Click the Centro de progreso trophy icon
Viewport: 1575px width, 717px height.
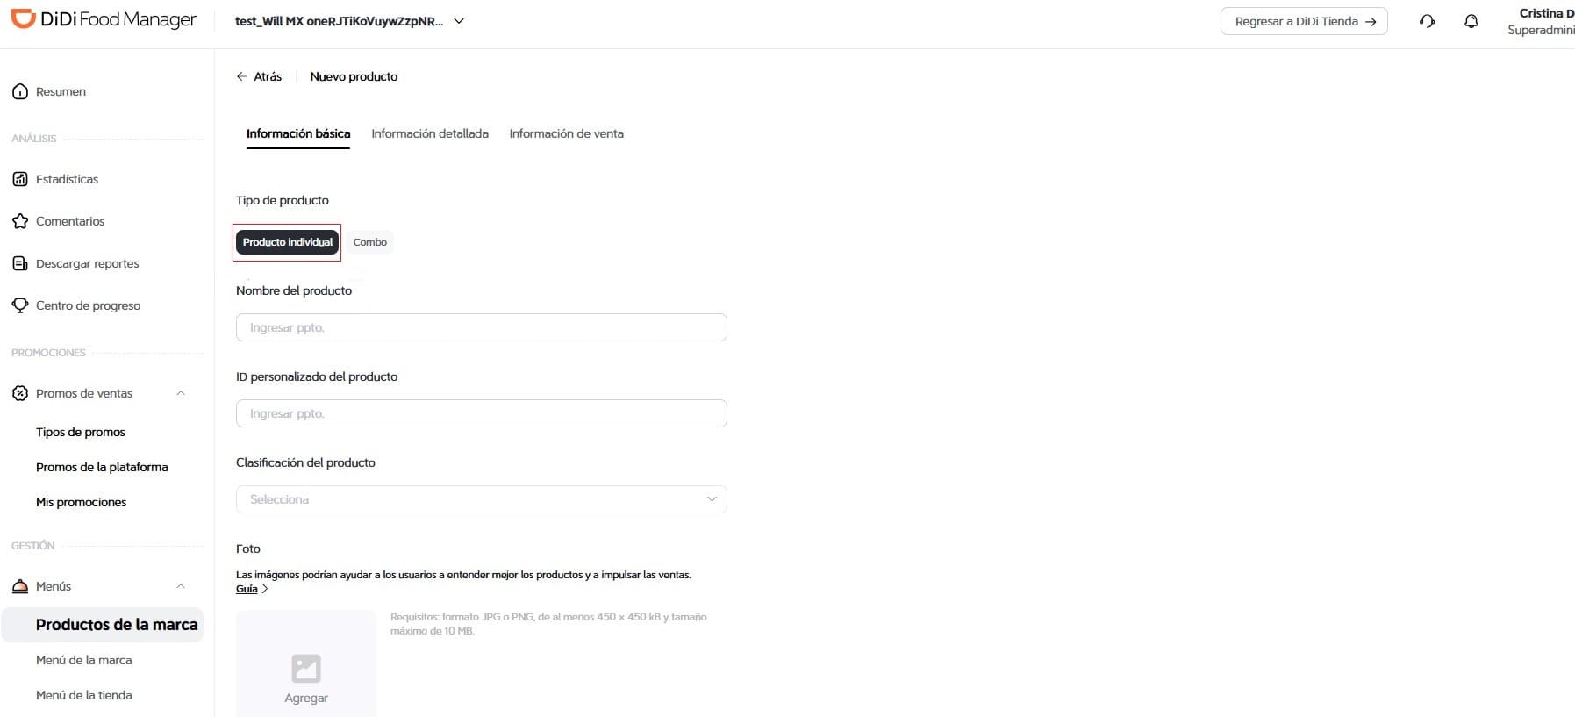(20, 305)
